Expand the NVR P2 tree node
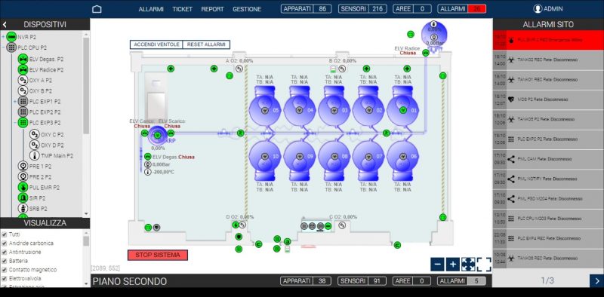 [3, 37]
